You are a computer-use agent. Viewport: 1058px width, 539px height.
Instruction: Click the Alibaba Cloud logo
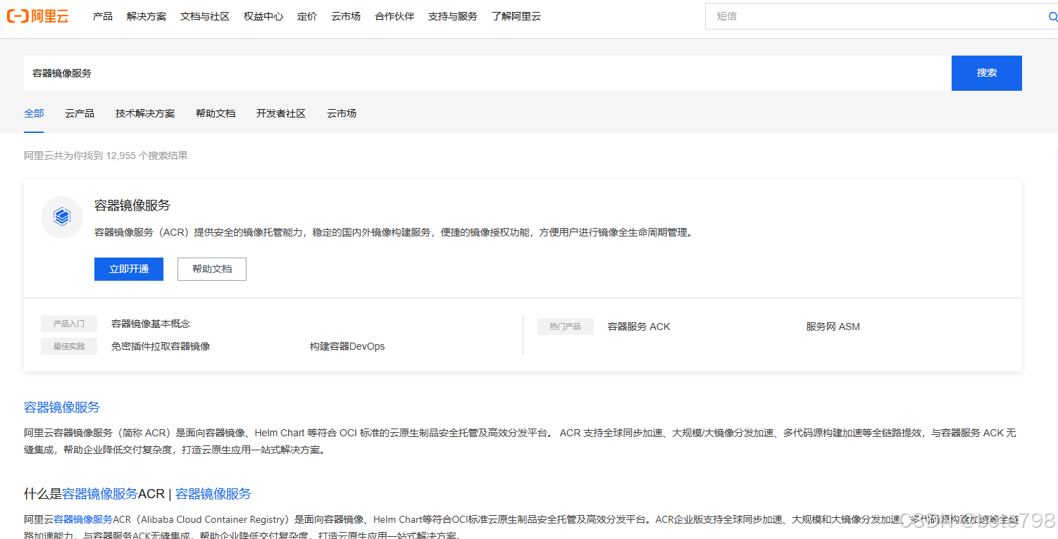37,16
